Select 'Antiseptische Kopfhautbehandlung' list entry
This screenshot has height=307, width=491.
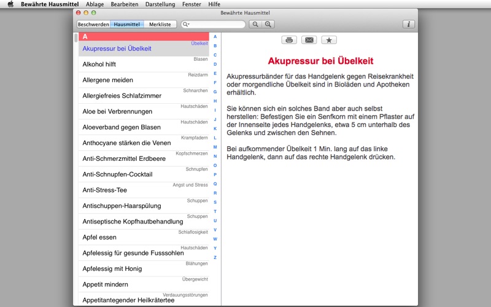144,222
